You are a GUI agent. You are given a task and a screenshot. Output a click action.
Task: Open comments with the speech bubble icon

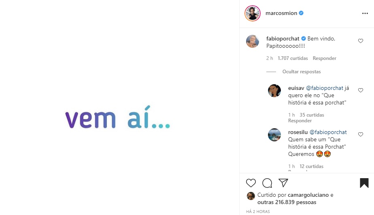coord(267,183)
